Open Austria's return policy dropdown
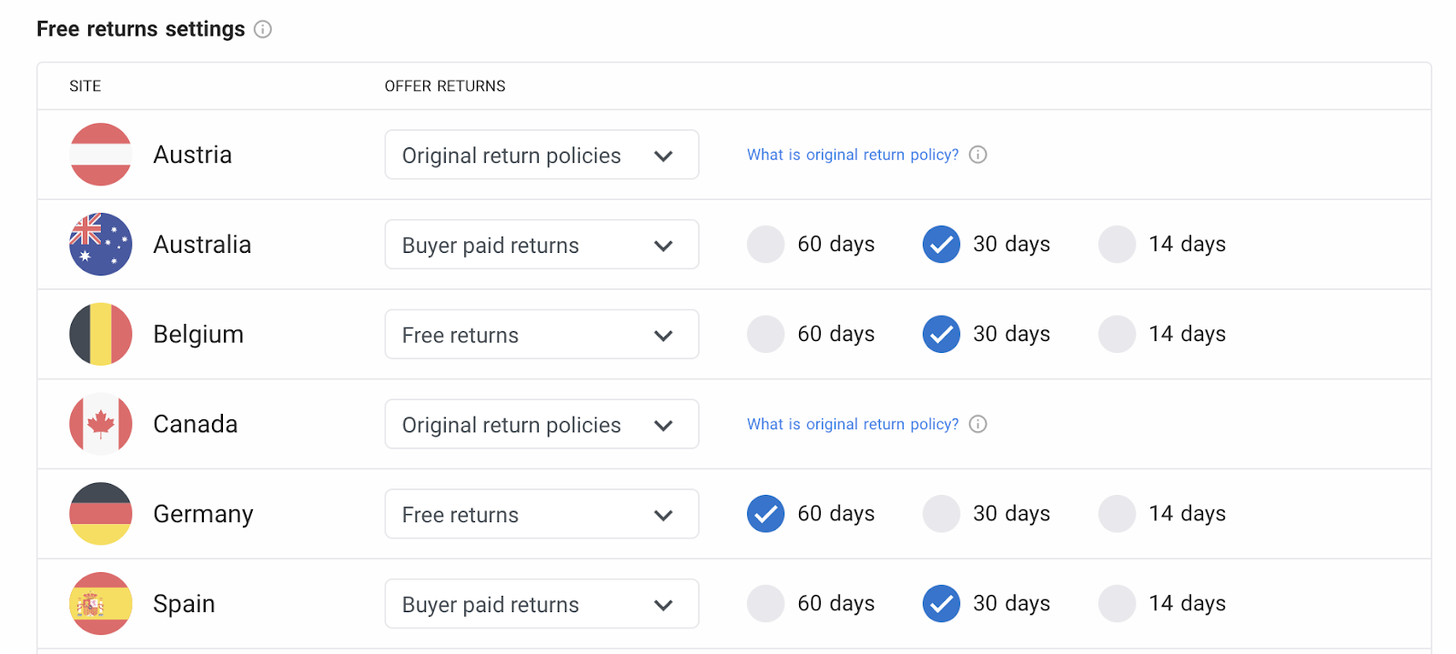 [541, 155]
